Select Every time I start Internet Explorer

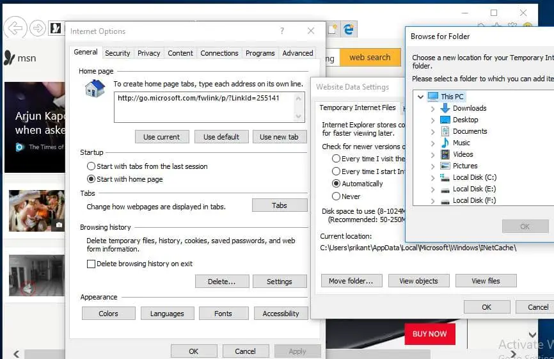[336, 172]
